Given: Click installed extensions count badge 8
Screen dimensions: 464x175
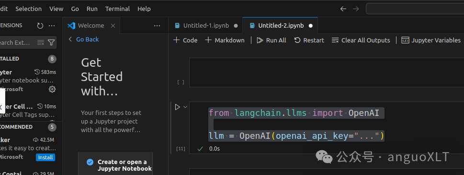Looking at the screenshot, I should [52, 59].
